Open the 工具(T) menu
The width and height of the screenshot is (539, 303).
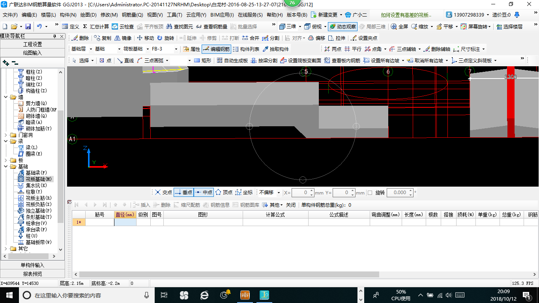point(174,15)
